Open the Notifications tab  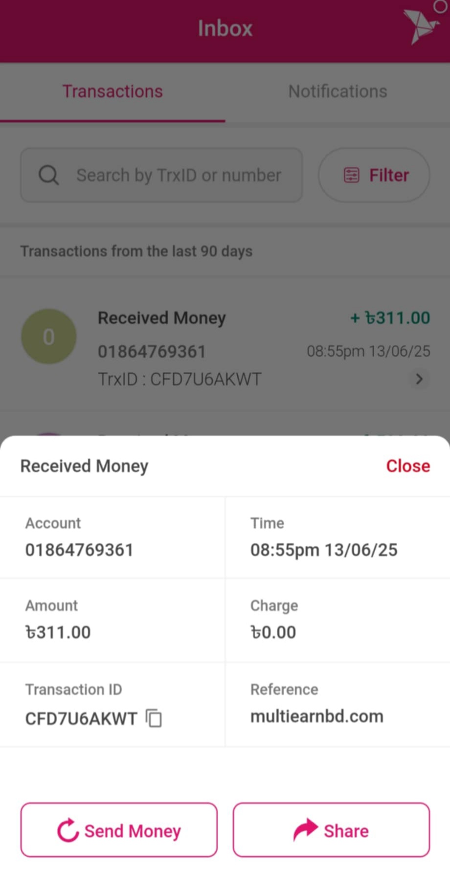click(x=337, y=91)
